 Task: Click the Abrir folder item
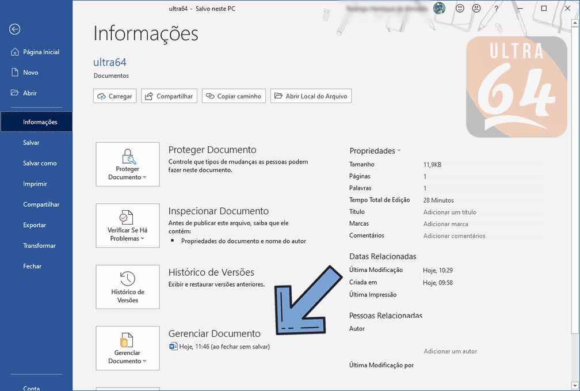(30, 93)
